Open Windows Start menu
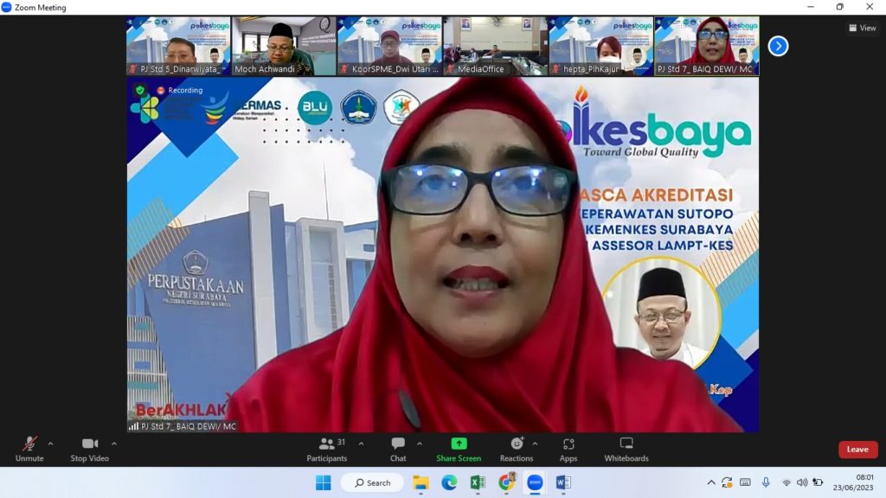The image size is (886, 498). [x=324, y=482]
